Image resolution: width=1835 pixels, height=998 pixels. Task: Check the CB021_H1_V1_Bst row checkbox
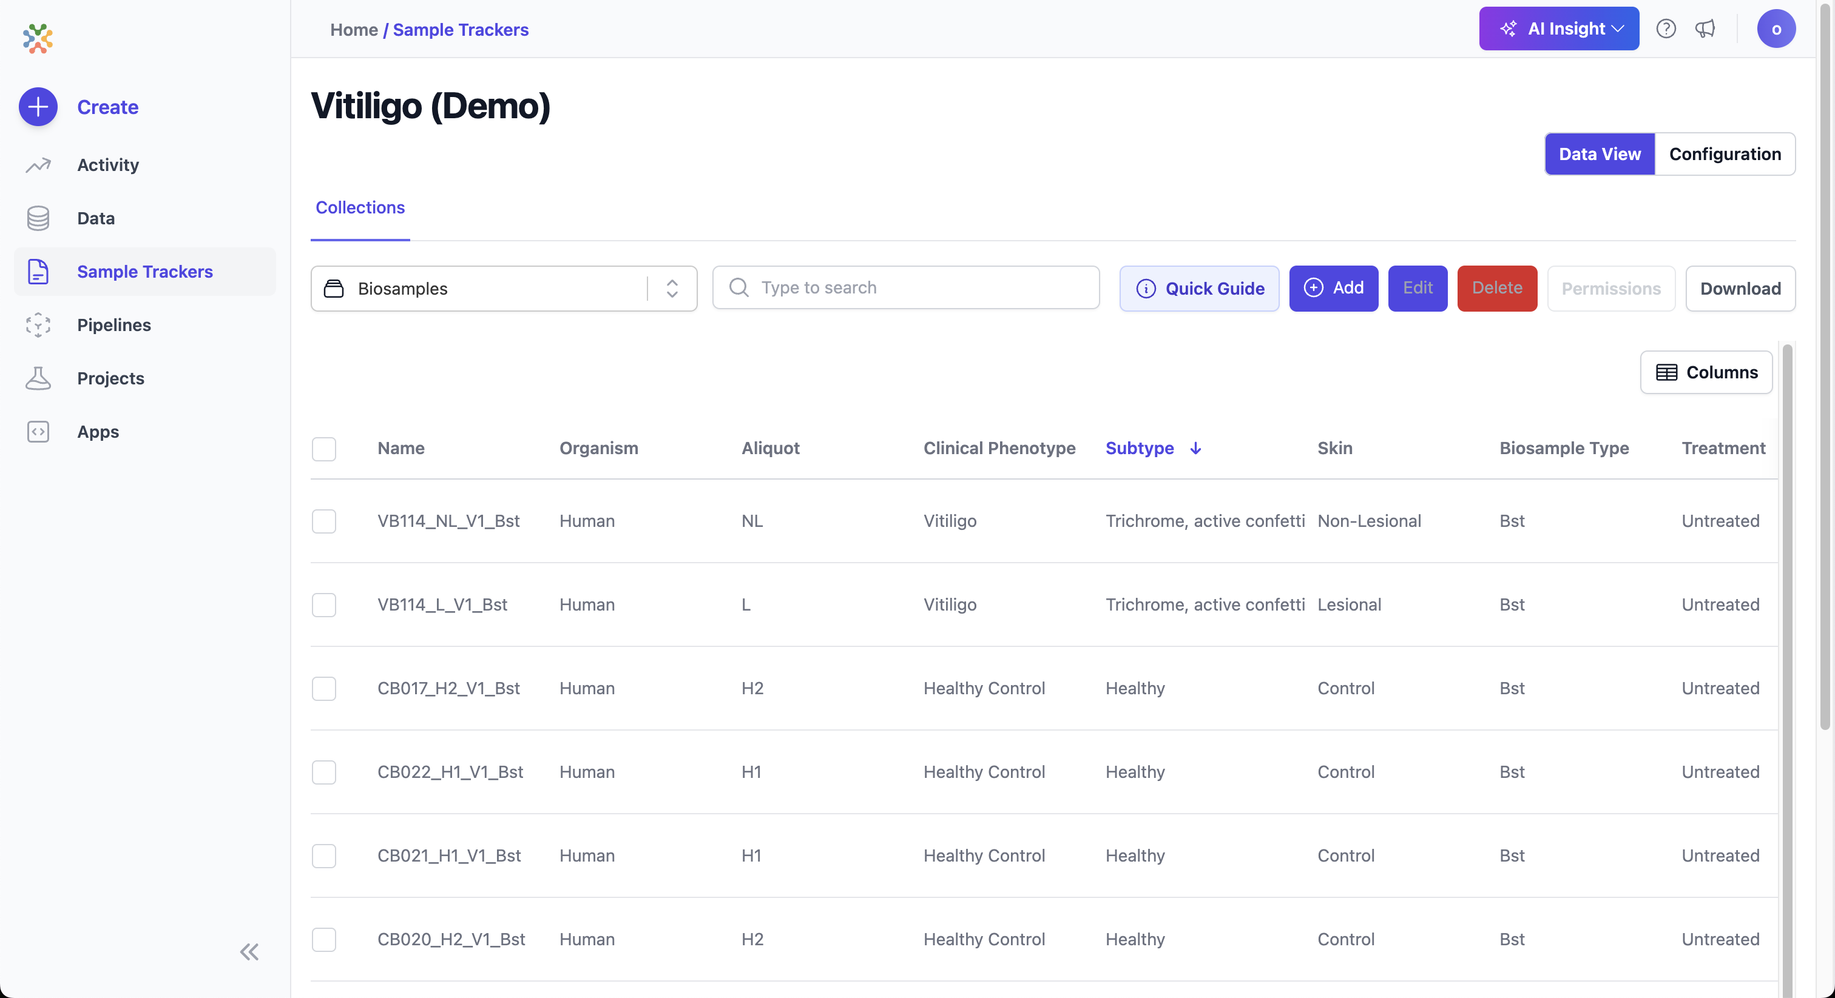pyautogui.click(x=324, y=856)
